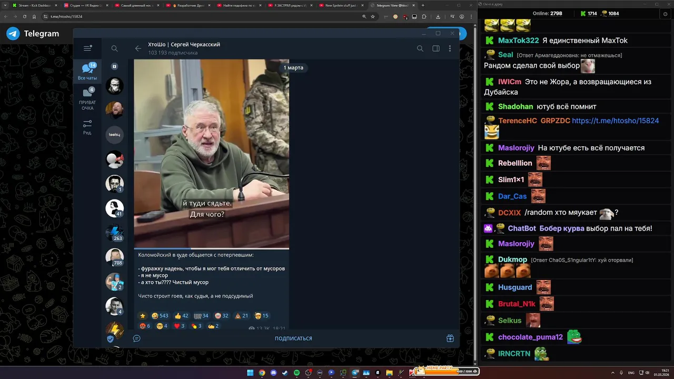The image size is (674, 379).
Task: Open the browser extensions puzzle icon
Action: click(424, 16)
